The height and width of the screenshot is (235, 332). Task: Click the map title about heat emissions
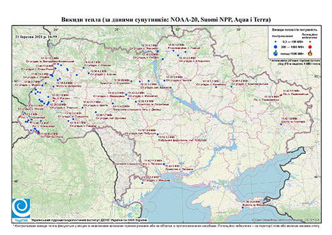166,20
